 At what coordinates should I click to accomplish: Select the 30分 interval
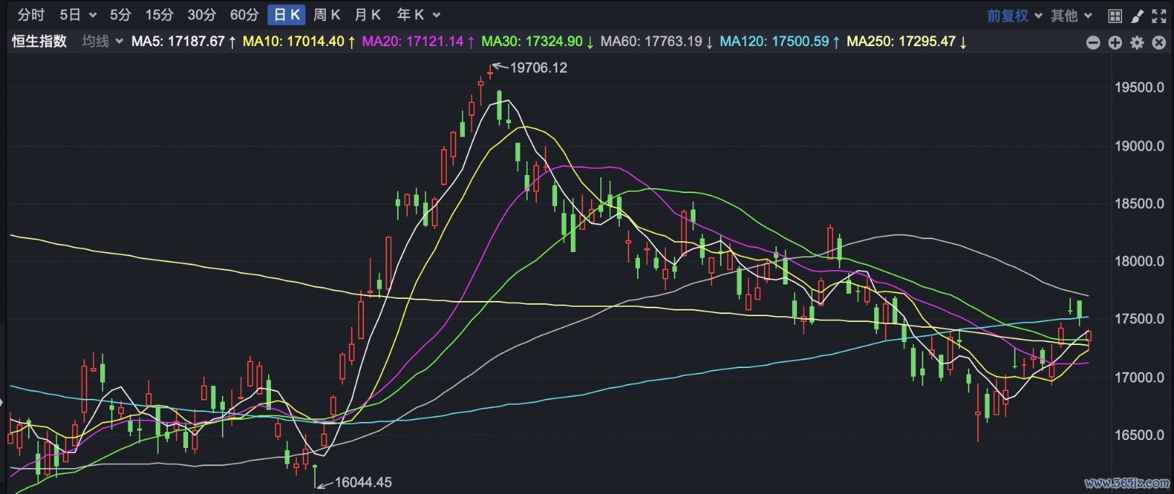pyautogui.click(x=202, y=14)
